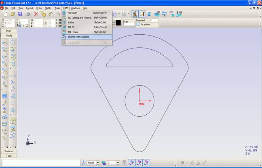Click the Open folder icon
262x168 pixels.
(12, 14)
